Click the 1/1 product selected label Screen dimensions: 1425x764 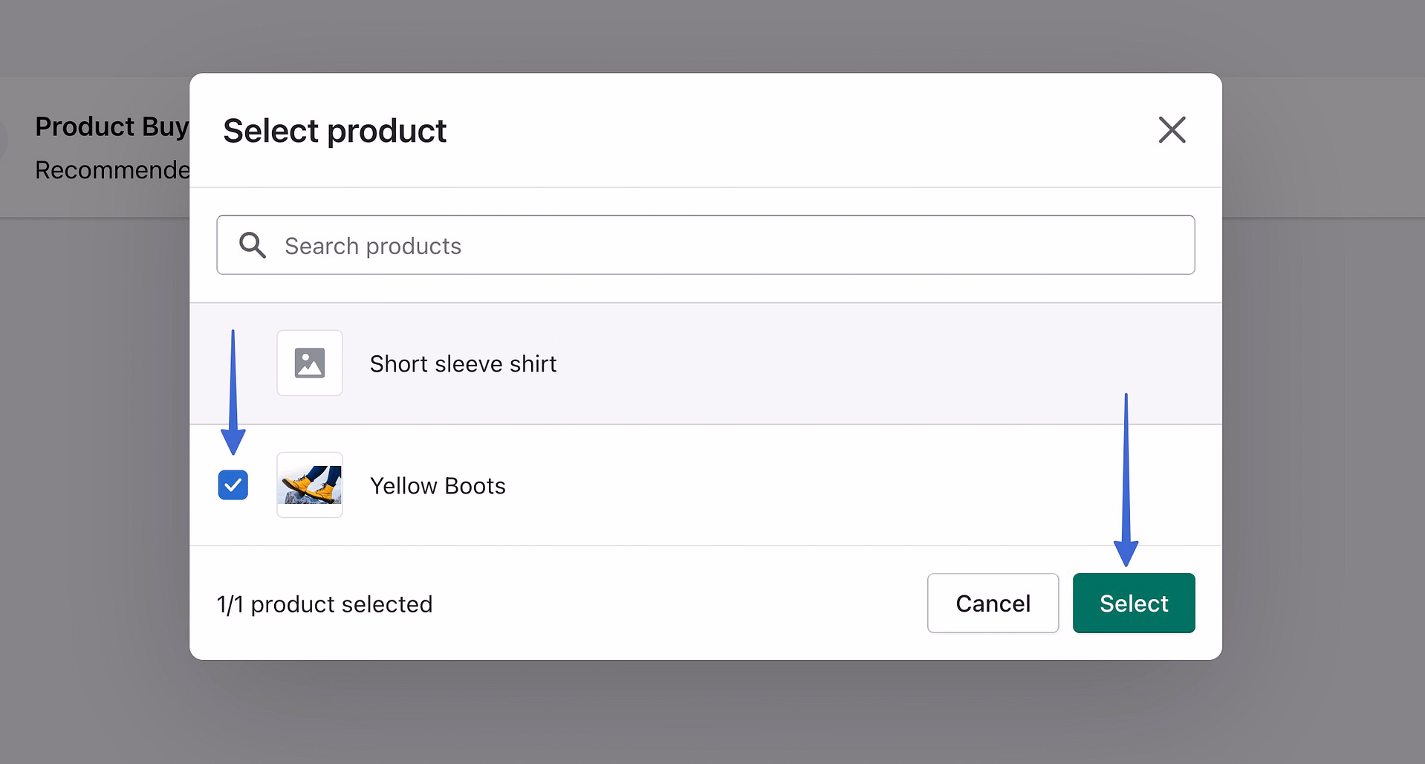click(x=325, y=603)
